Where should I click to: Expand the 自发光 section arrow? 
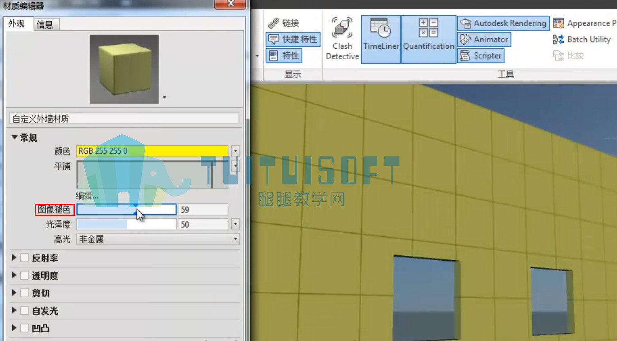pos(14,311)
